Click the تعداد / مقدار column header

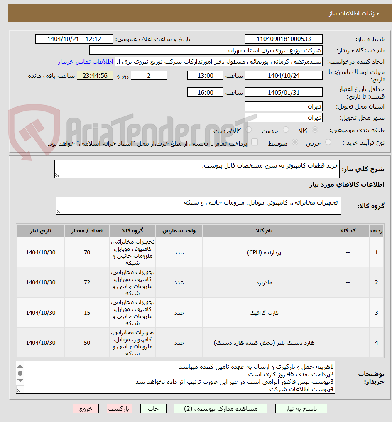pyautogui.click(x=87, y=231)
